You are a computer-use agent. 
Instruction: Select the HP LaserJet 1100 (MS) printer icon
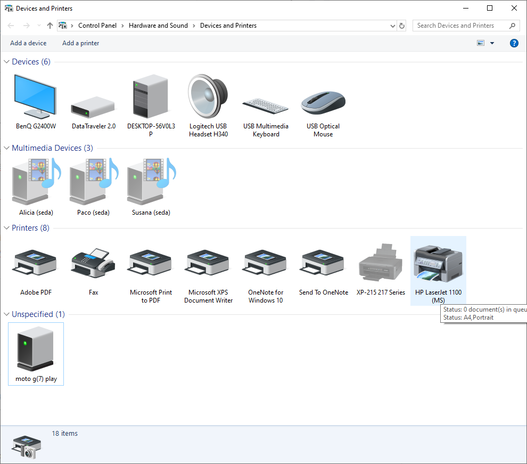(438, 264)
